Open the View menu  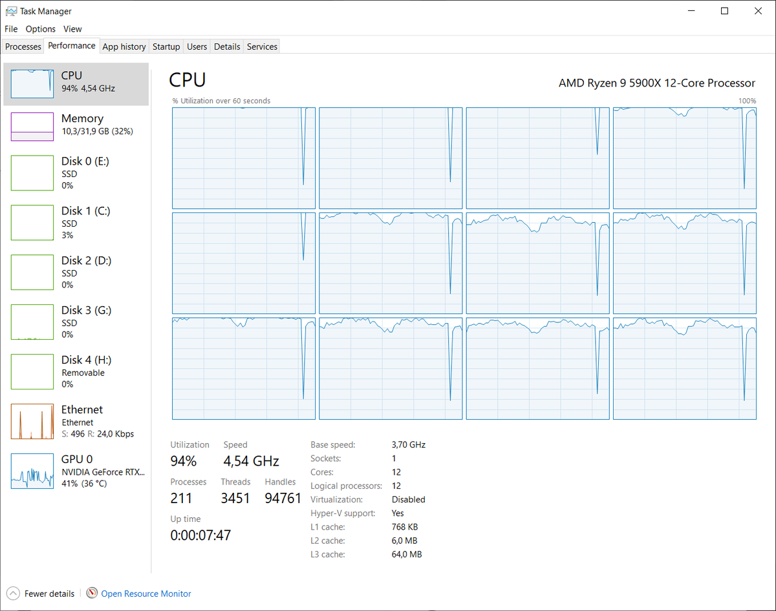click(x=72, y=29)
